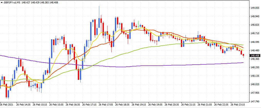The image size is (261, 108).
Task: Click the 26 Feb 2021 date label
Action: [x=6, y=105]
